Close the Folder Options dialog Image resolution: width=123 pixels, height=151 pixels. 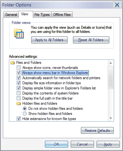tap(117, 5)
